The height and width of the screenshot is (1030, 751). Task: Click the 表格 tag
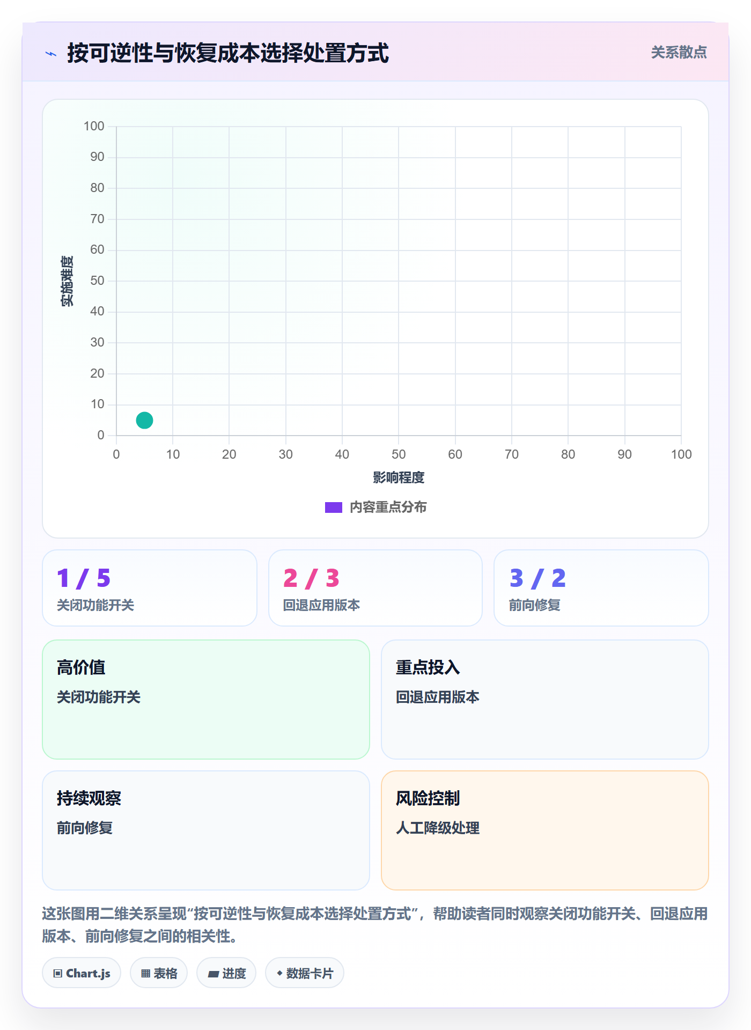tap(159, 973)
